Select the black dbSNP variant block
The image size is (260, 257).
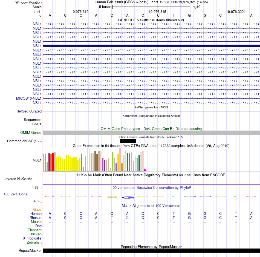pos(128,141)
